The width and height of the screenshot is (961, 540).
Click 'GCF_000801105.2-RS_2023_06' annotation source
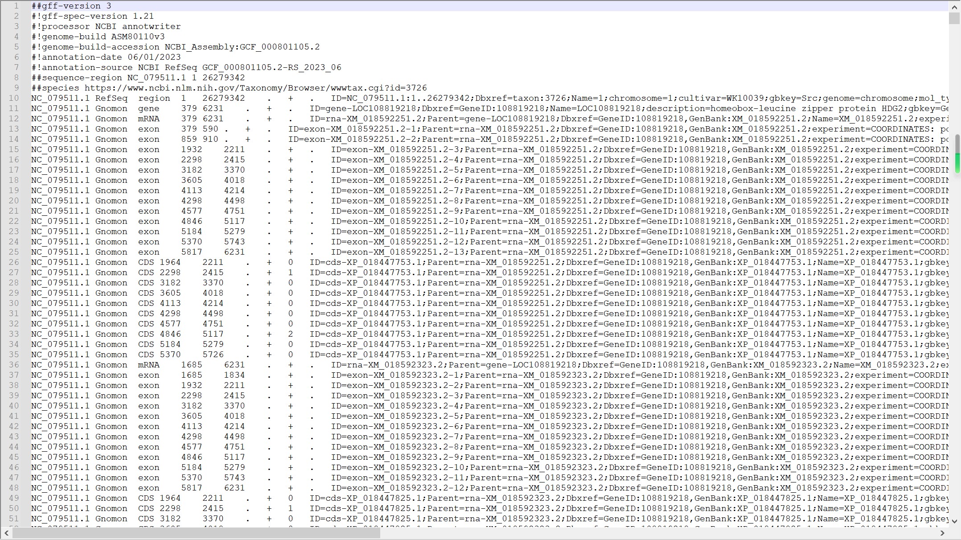point(272,67)
